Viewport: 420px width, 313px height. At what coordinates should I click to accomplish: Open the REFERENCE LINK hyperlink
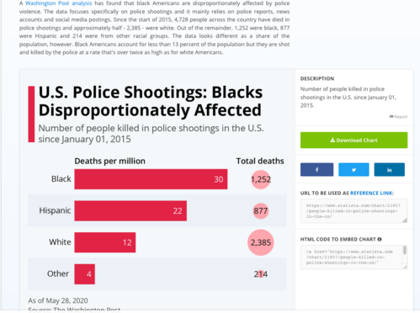coord(372,194)
